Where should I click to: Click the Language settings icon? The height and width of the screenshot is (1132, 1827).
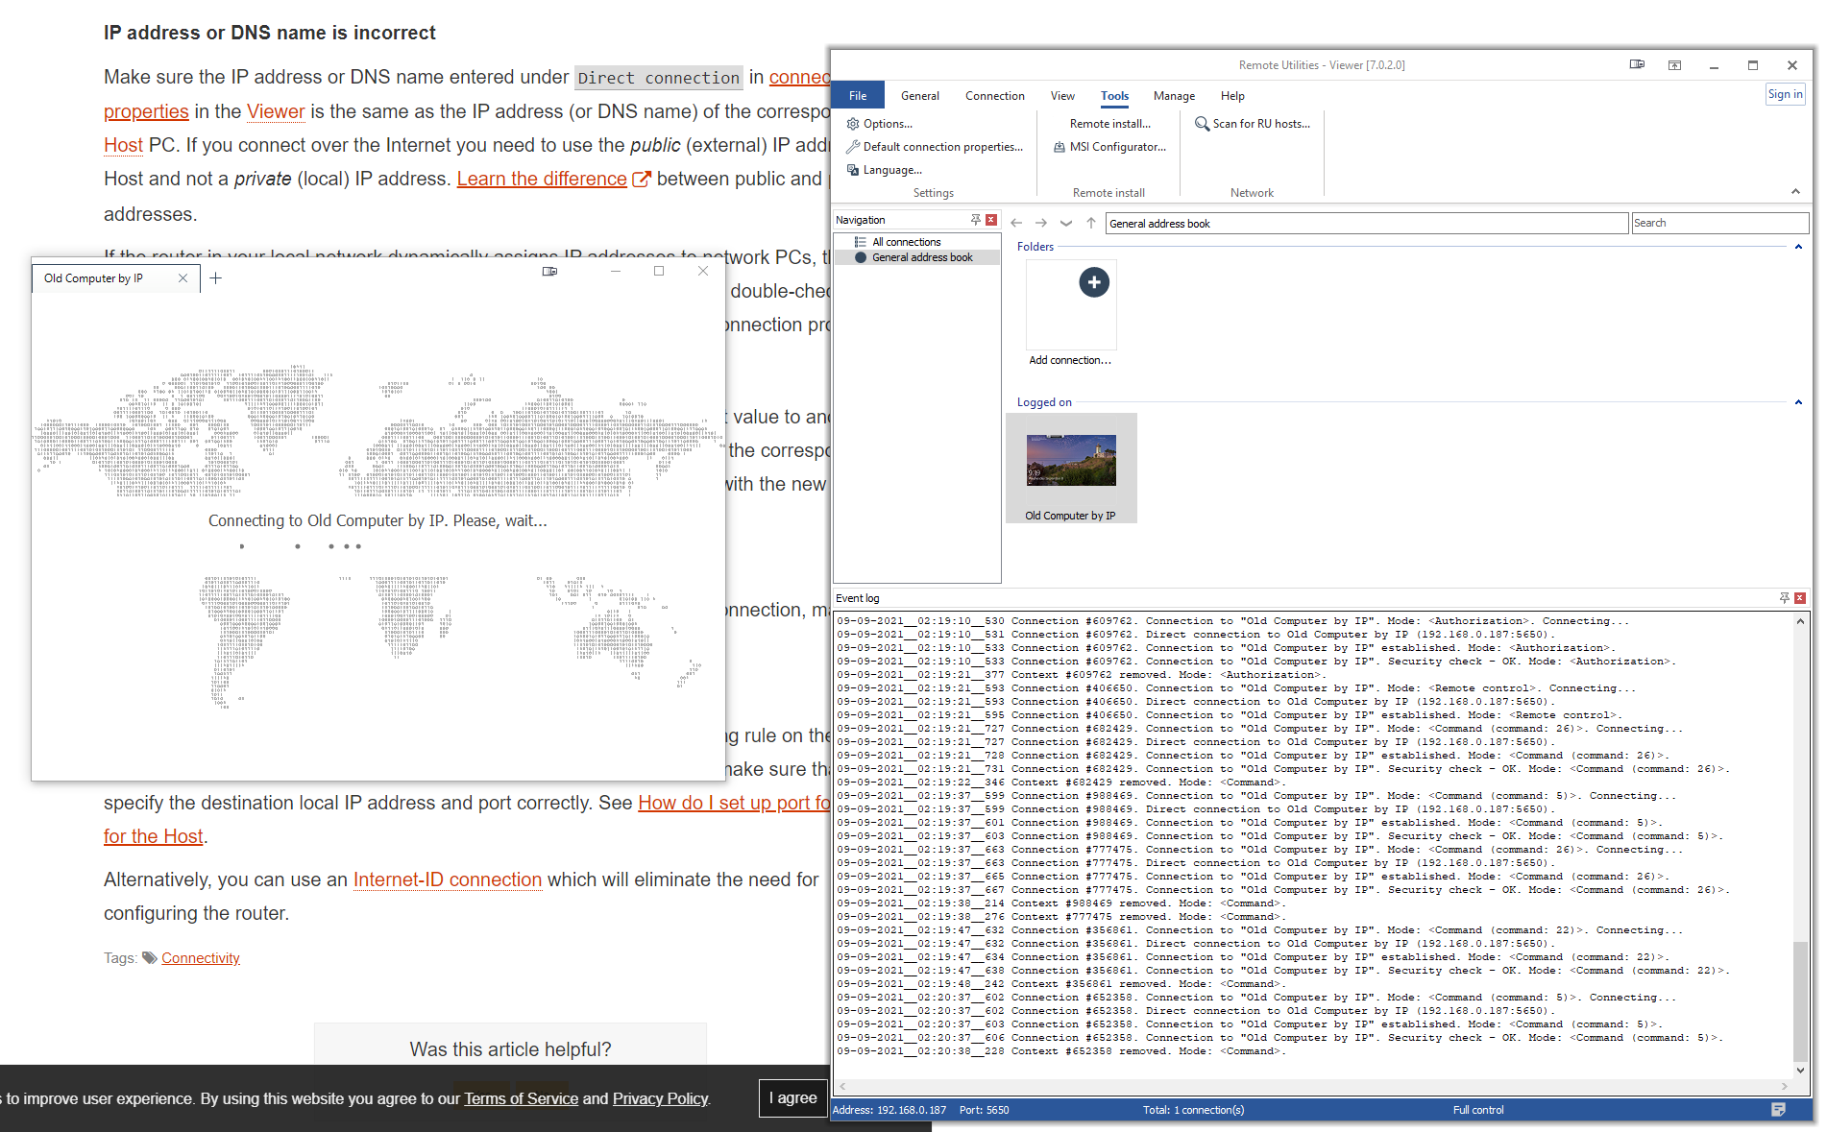(x=853, y=170)
